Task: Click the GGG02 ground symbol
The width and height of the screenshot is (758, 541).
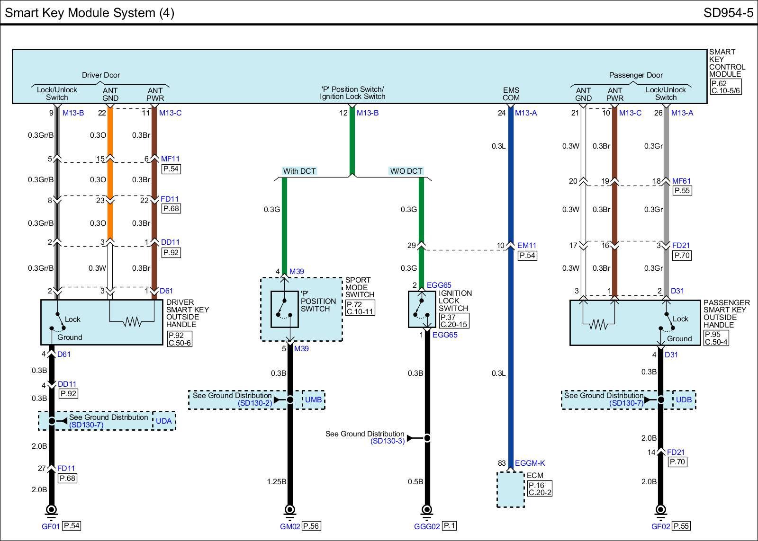Action: click(x=427, y=510)
